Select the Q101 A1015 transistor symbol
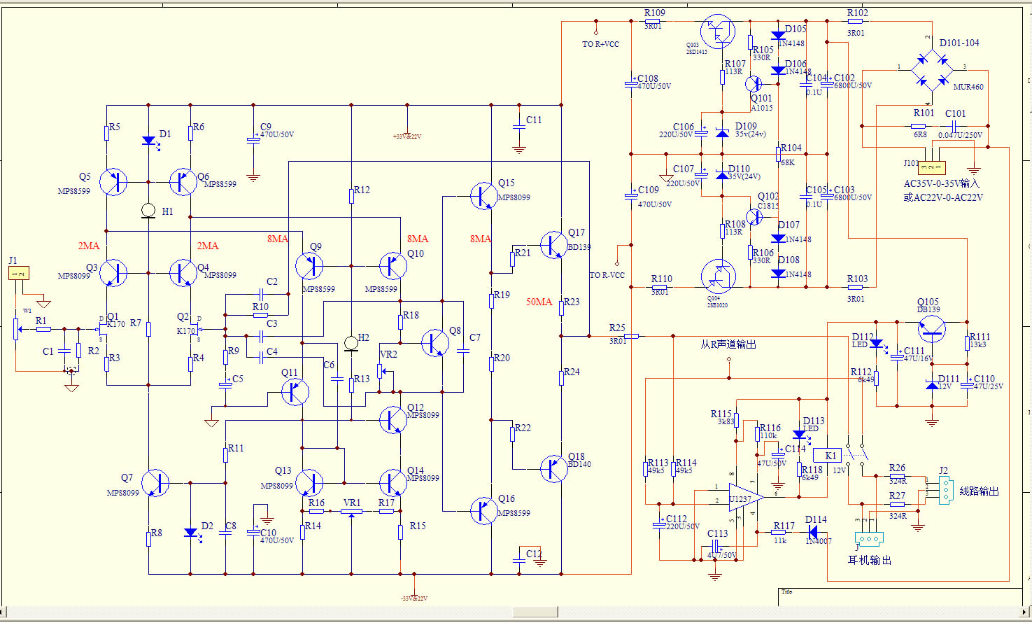 tap(754, 84)
